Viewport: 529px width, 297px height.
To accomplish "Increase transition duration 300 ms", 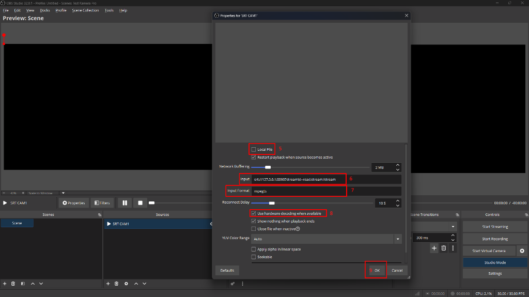I will pos(453,236).
